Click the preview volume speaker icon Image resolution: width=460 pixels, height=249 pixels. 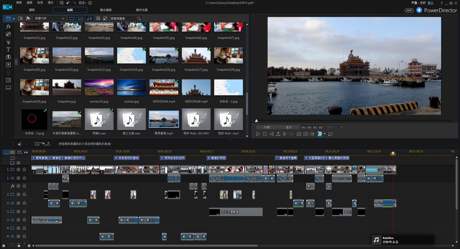(312, 134)
